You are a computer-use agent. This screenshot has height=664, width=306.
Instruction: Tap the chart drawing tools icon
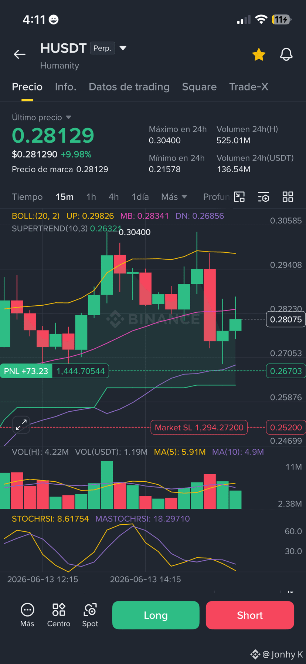(239, 197)
